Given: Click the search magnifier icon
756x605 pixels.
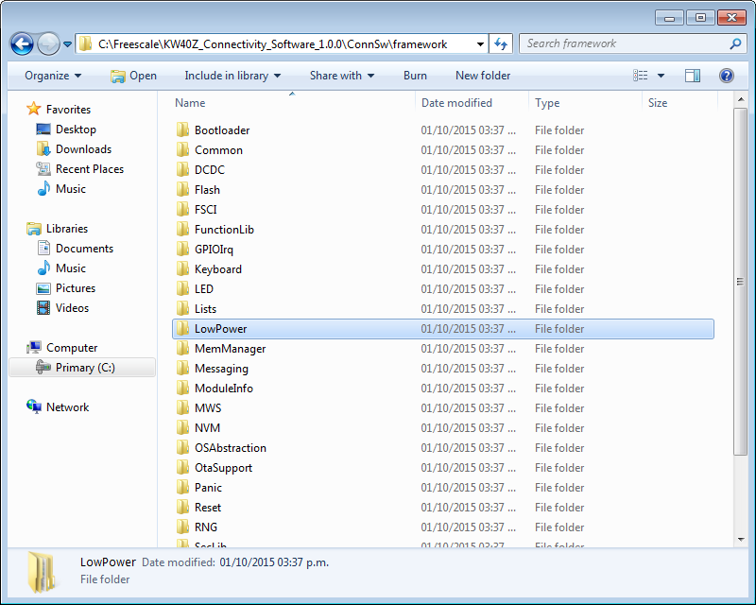Looking at the screenshot, I should [x=735, y=43].
